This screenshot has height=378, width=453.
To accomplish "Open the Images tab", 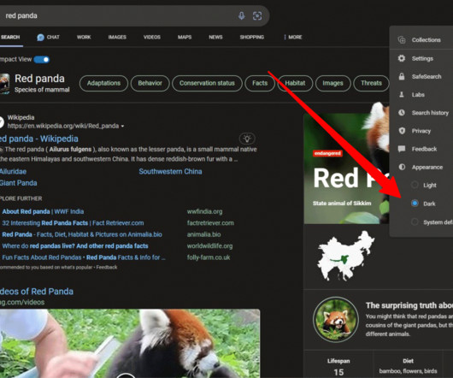I will pos(117,38).
